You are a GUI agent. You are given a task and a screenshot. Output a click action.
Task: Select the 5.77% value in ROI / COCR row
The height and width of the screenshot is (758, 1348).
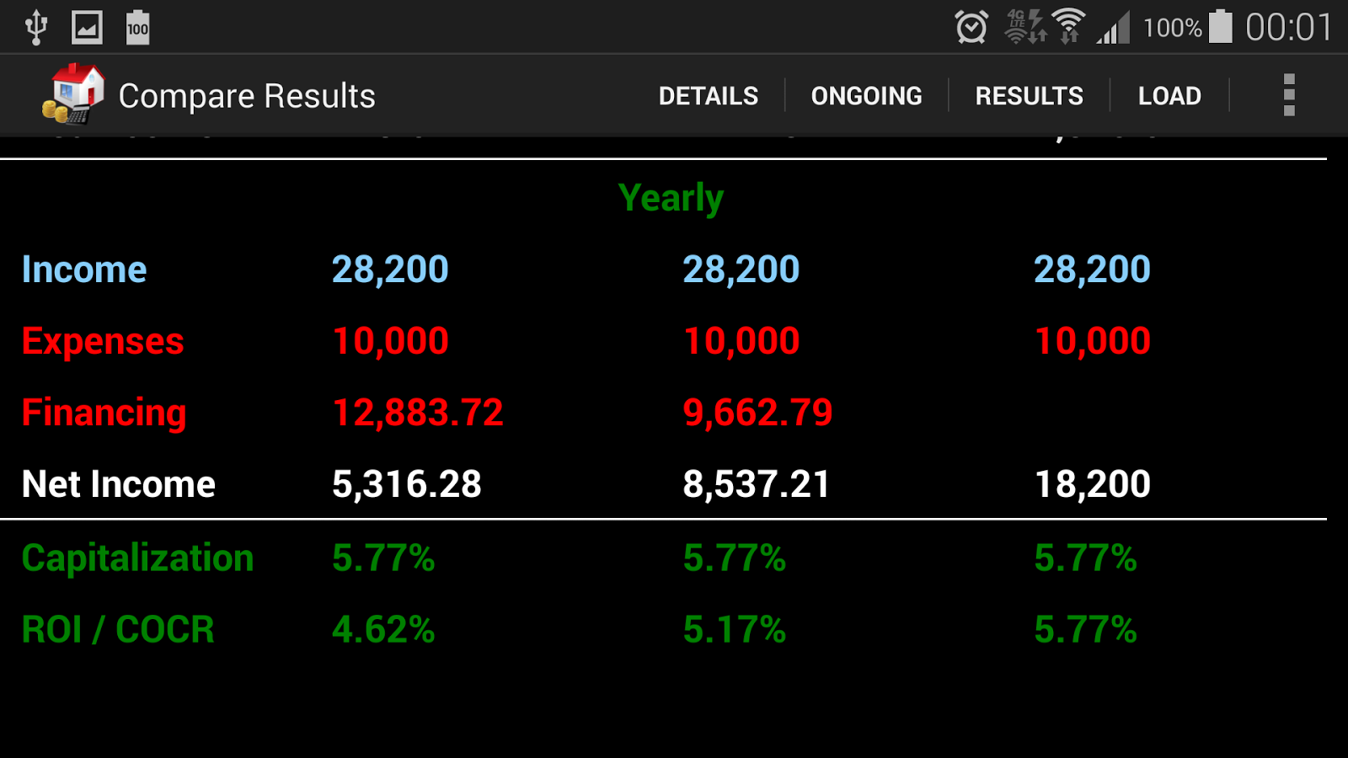1086,630
